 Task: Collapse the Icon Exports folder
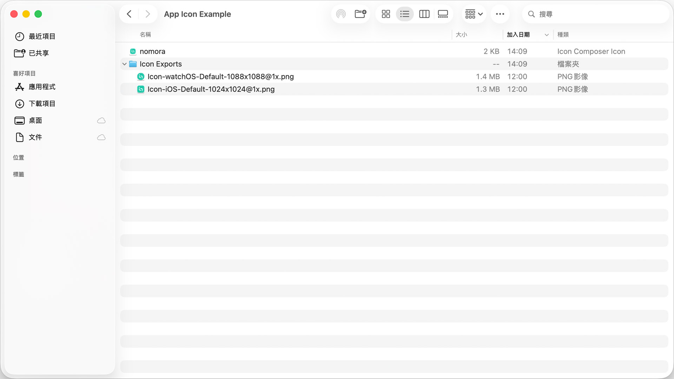coord(124,64)
